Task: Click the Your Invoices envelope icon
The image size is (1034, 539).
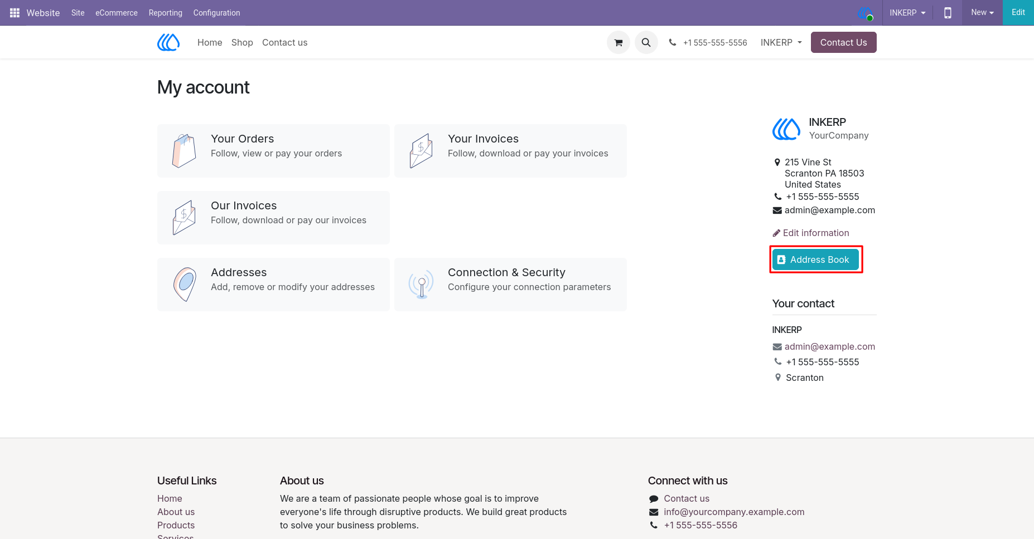Action: (421, 151)
